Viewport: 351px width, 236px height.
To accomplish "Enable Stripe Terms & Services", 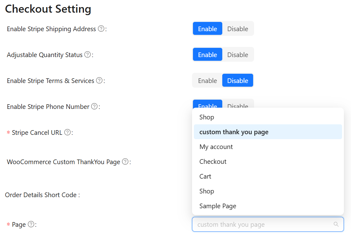I will [x=207, y=81].
